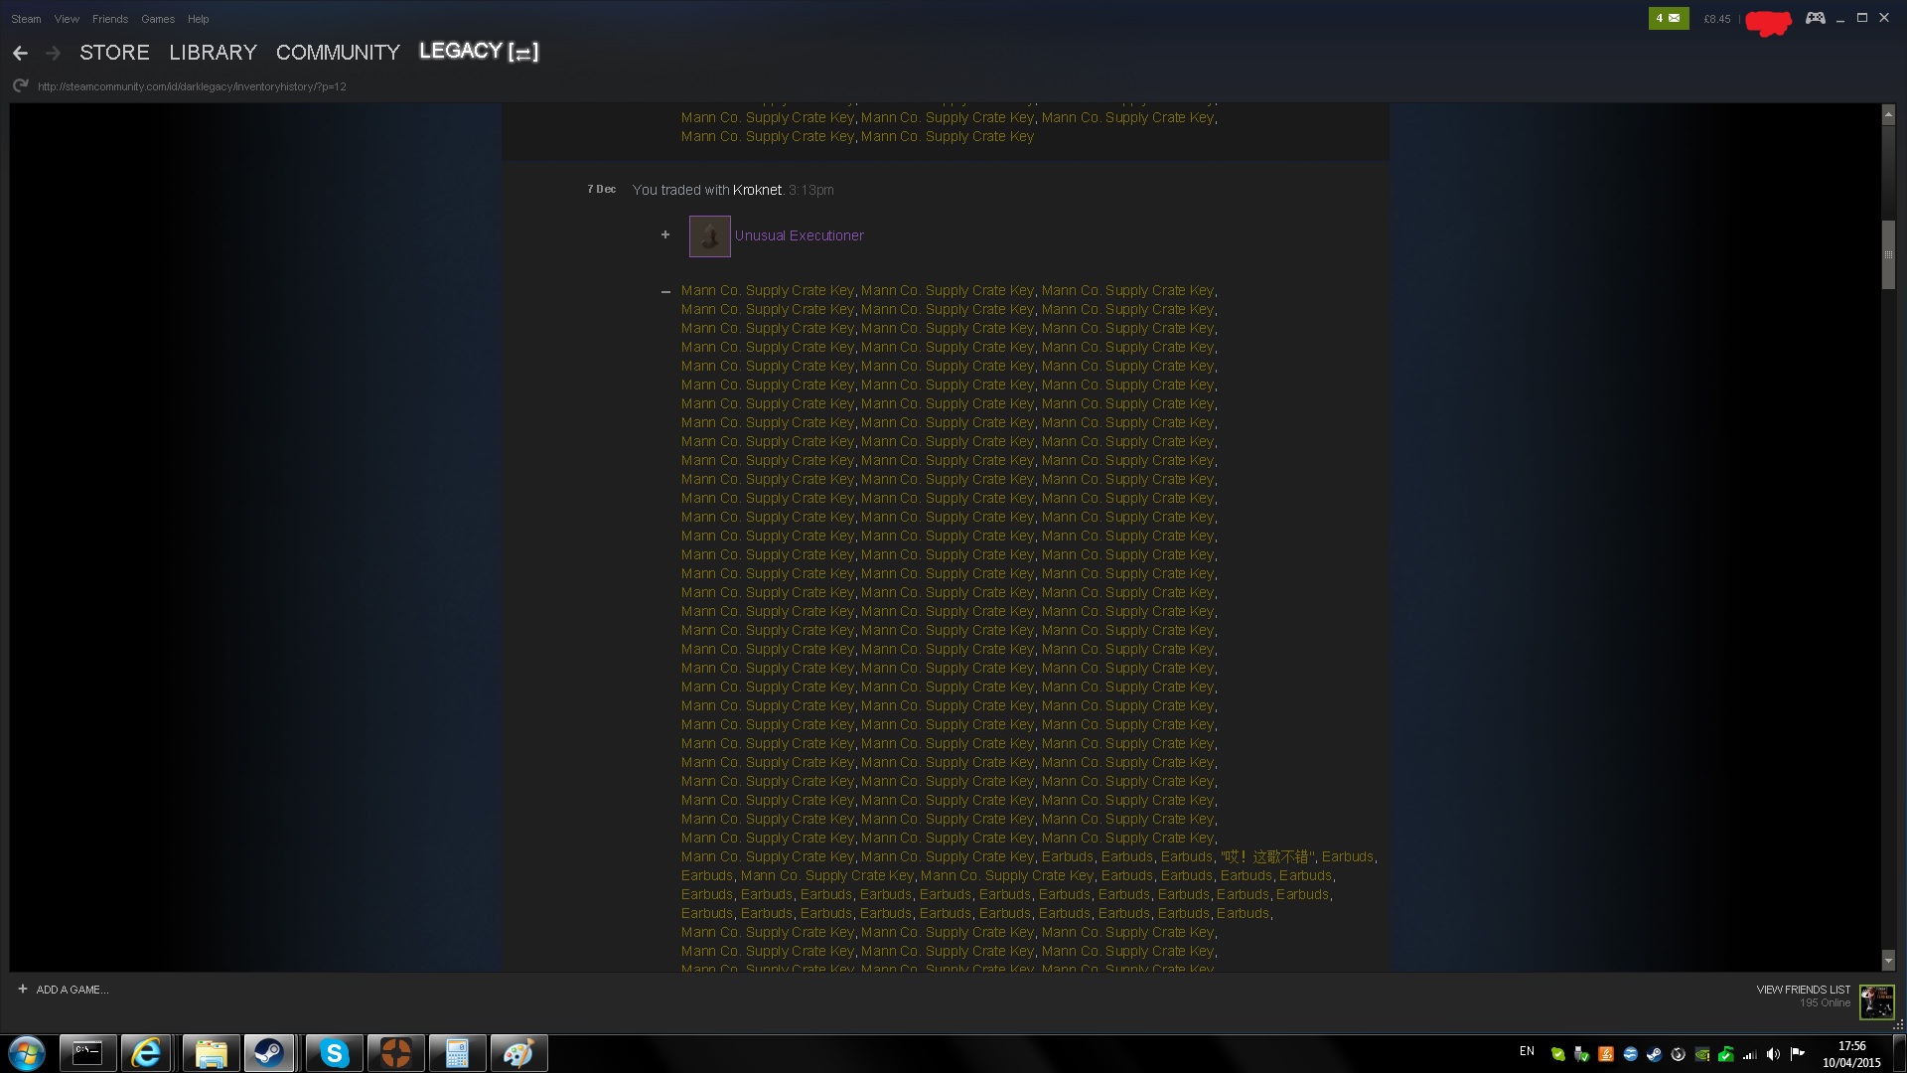Open Kroknet's profile link
The width and height of the screenshot is (1907, 1073).
757,190
